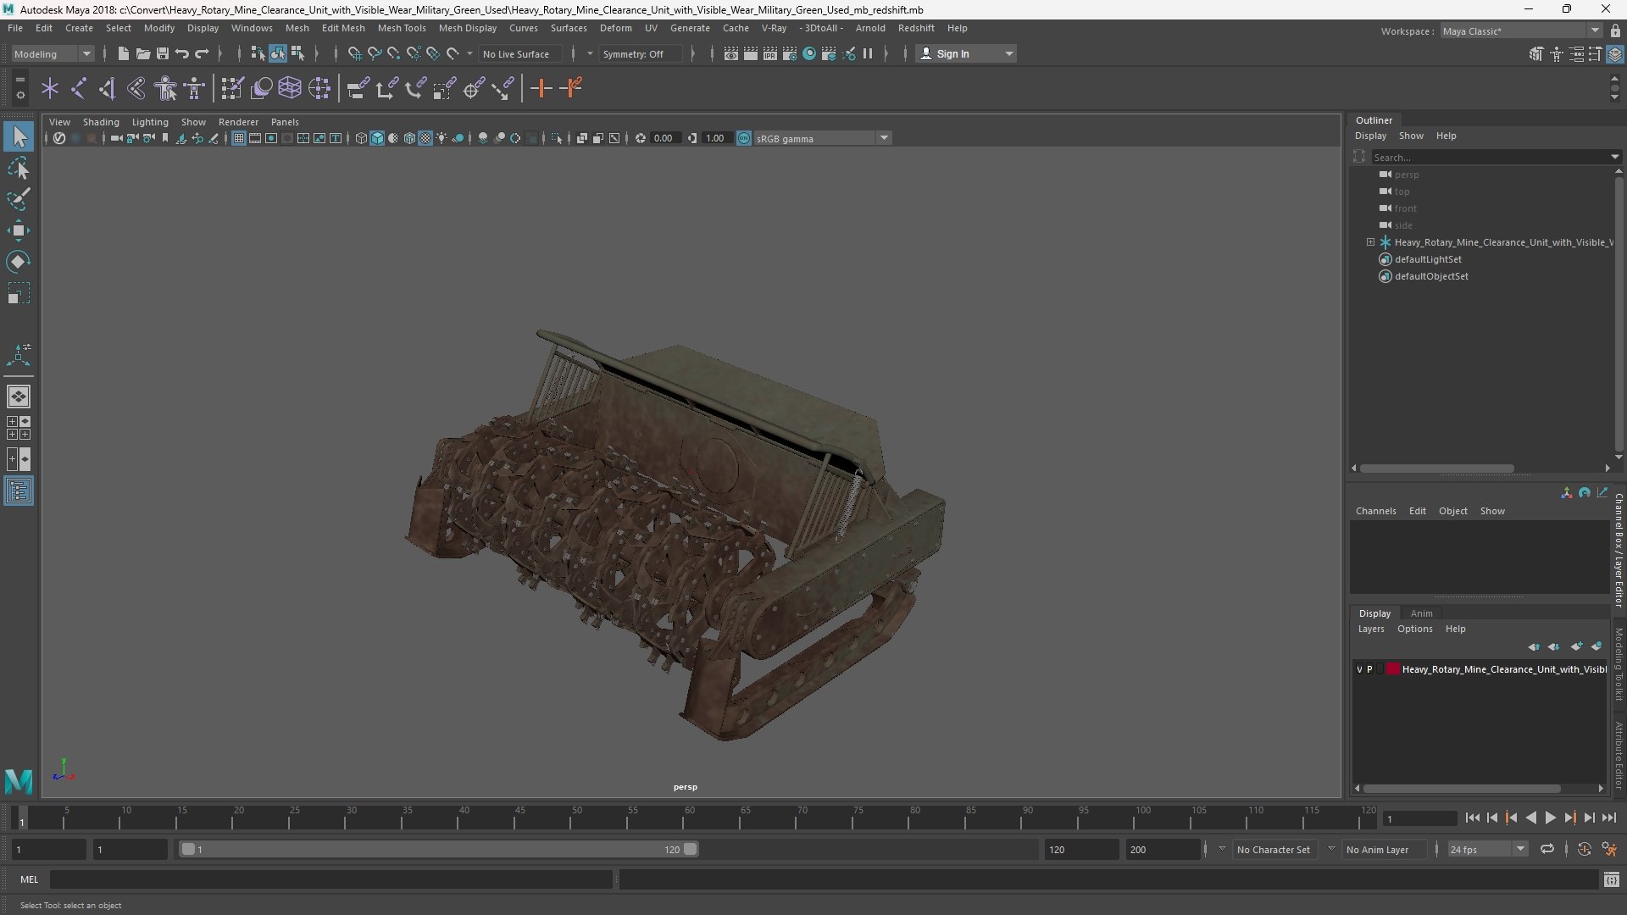
Task: Go to the start of playback range
Action: click(x=1472, y=818)
